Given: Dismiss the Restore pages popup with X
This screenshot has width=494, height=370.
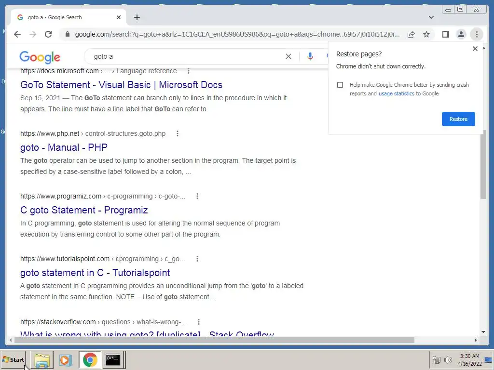Looking at the screenshot, I should click(475, 49).
